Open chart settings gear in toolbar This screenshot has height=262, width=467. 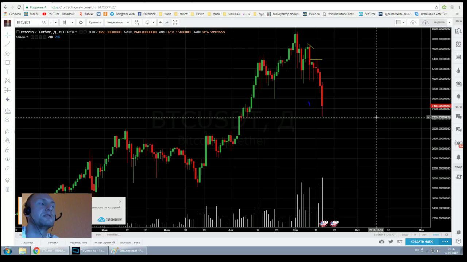pyautogui.click(x=81, y=22)
